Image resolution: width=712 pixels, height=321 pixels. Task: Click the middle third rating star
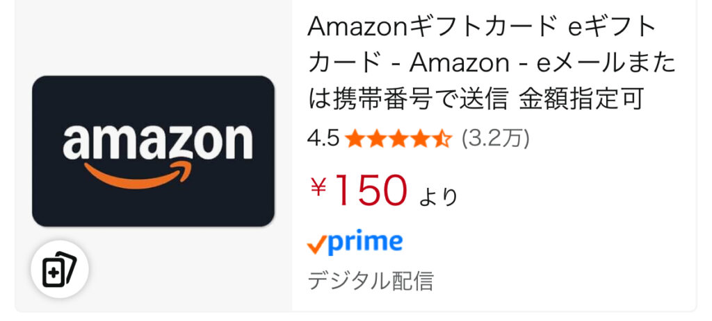click(398, 139)
